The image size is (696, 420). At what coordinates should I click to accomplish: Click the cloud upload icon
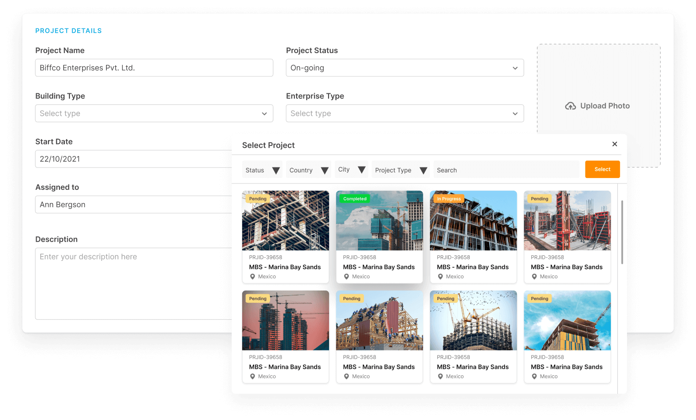[570, 106]
